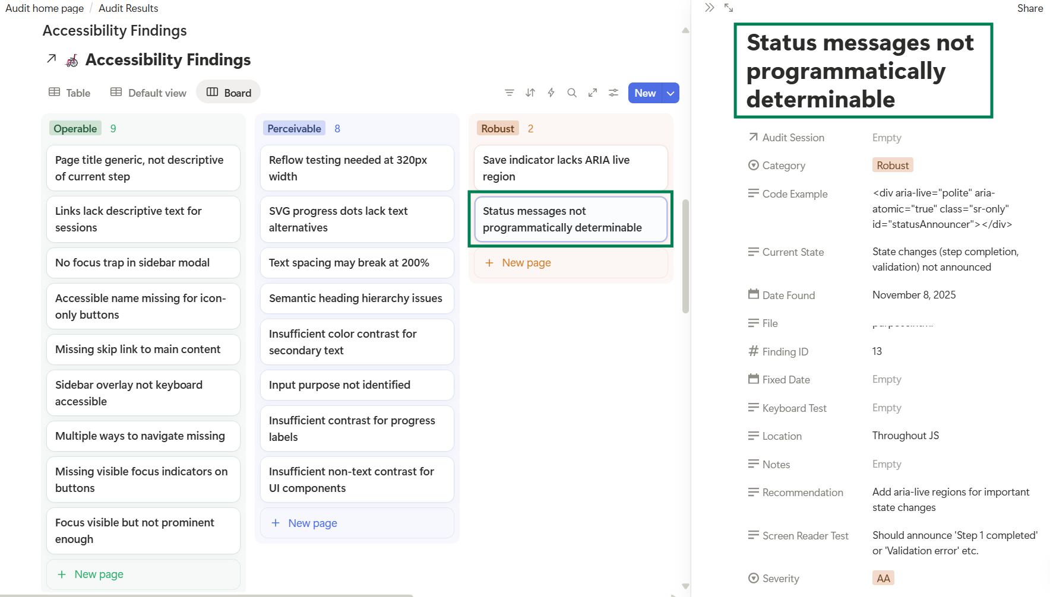The height and width of the screenshot is (597, 1050).
Task: Open the sort options for findings
Action: [x=530, y=93]
